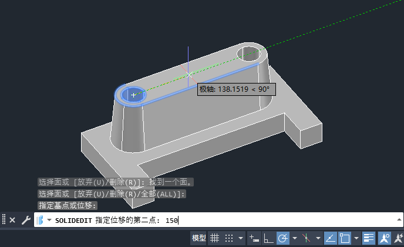404x247 pixels.
Task: Toggle ortho mode right-angle icon
Action: (268, 238)
